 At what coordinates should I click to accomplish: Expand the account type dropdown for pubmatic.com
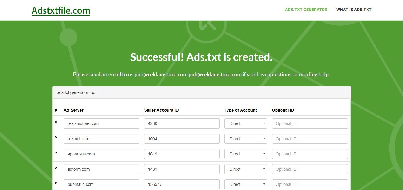coord(245,184)
